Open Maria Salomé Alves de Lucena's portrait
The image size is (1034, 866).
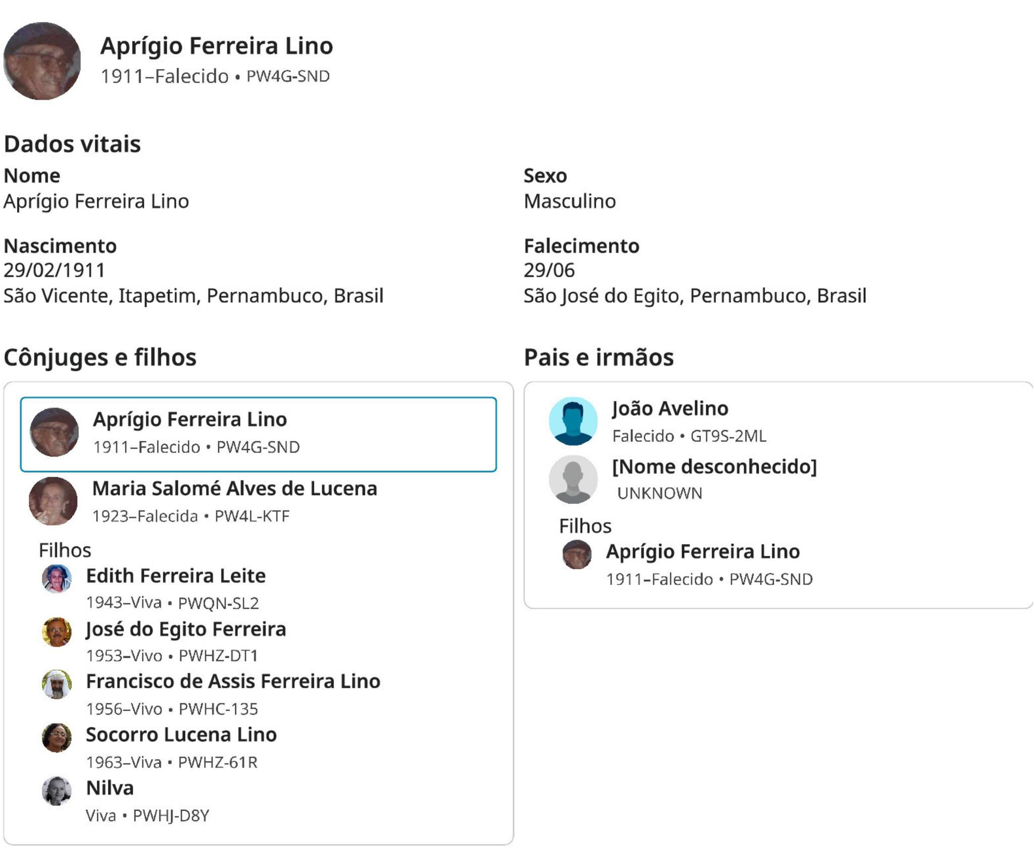click(53, 501)
